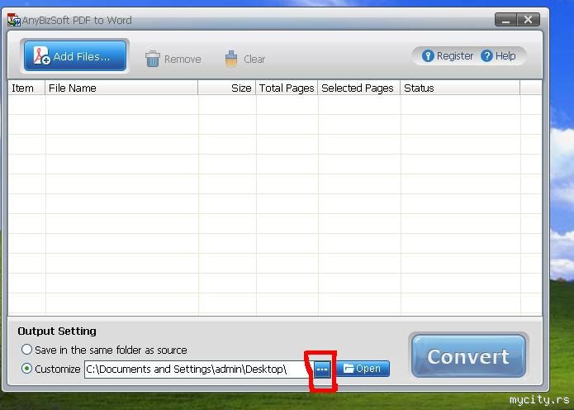Click the big Convert button
Image resolution: width=574 pixels, height=410 pixels.
click(x=468, y=355)
